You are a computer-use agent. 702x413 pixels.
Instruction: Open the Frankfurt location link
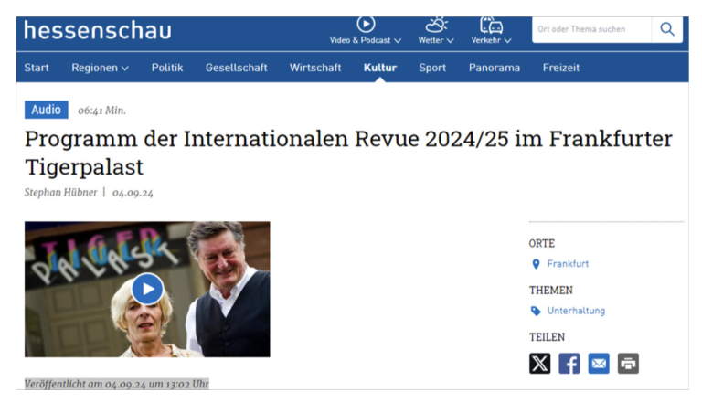pyautogui.click(x=568, y=264)
